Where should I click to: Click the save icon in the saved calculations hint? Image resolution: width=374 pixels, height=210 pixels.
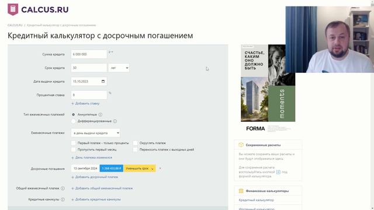[278, 172]
